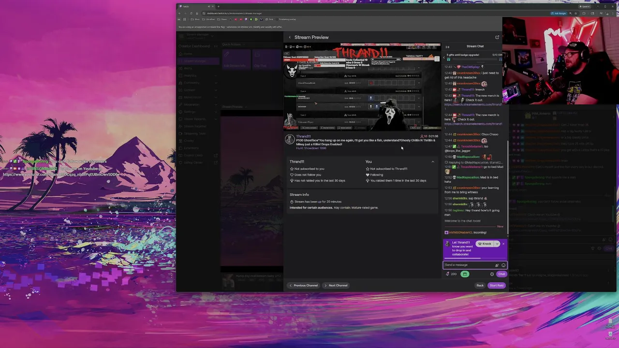Viewport: 619px width, 348px height.
Task: Open the Hunt: Showdown 1896 category link
Action: click(311, 148)
